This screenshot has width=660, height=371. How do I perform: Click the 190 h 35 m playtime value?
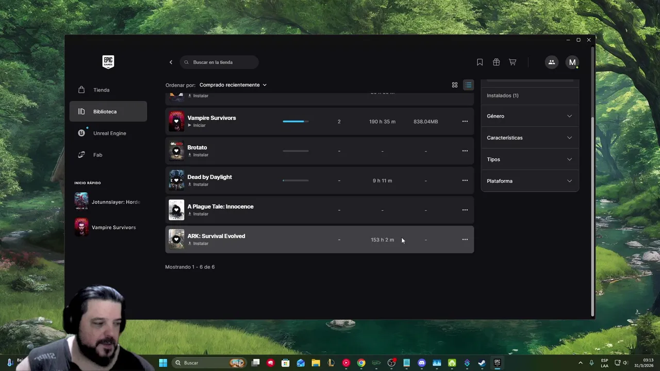382,122
